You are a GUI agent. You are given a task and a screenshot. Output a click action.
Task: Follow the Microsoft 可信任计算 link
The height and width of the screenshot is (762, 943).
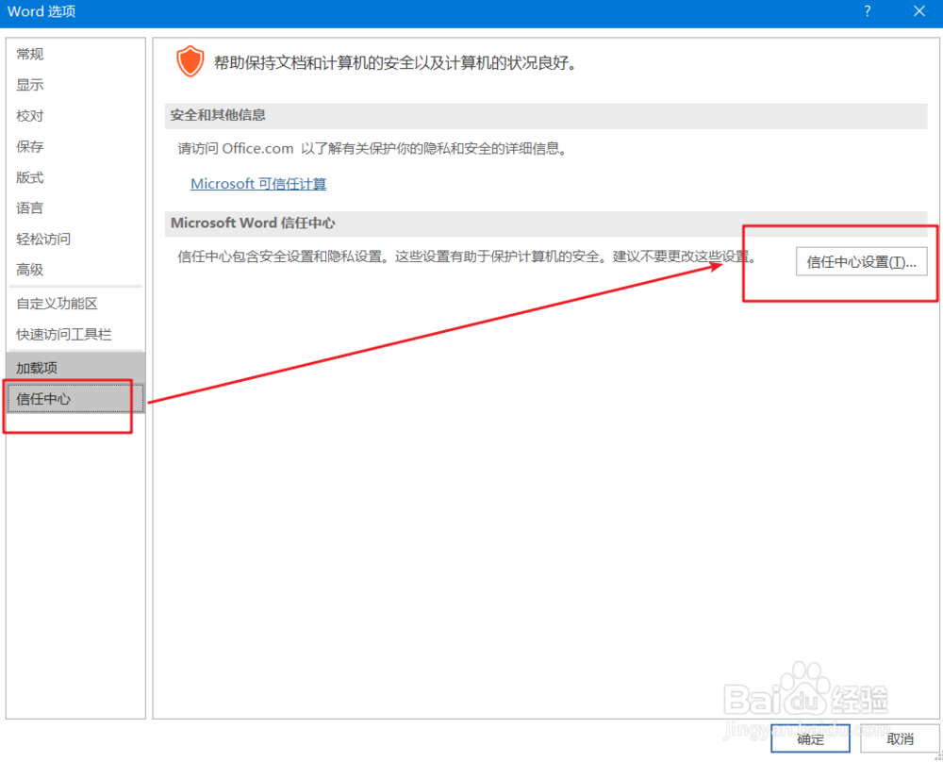[258, 184]
